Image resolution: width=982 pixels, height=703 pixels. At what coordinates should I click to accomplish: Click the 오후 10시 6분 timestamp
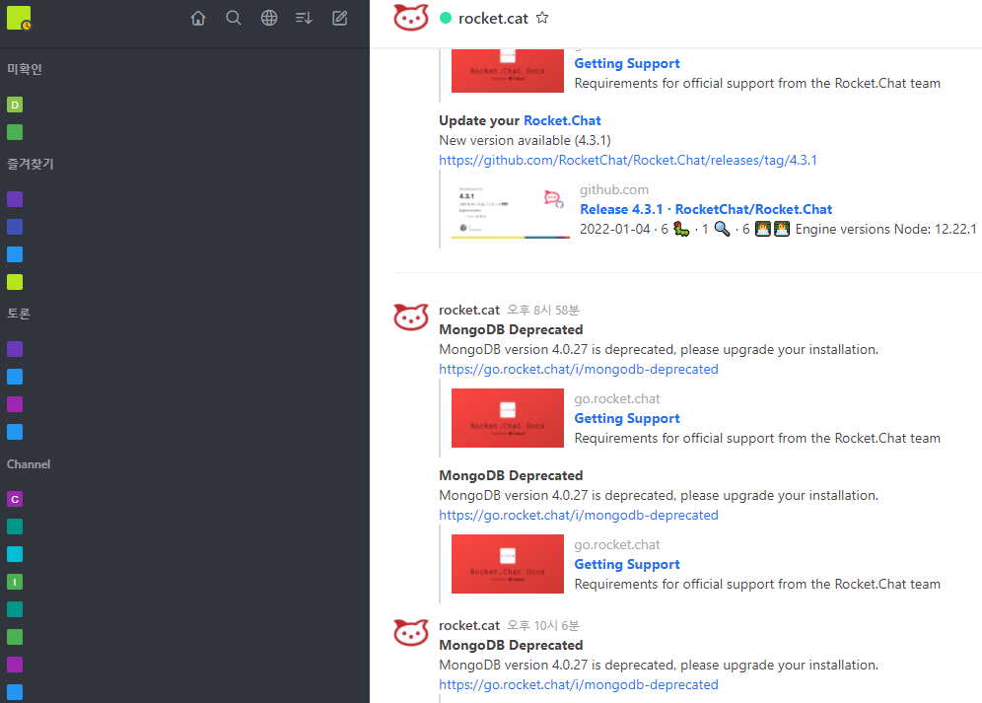pos(543,625)
